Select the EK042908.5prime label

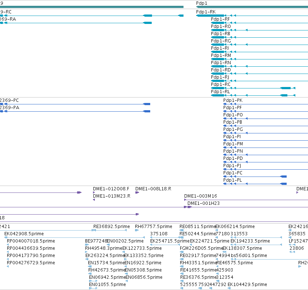point(24,234)
